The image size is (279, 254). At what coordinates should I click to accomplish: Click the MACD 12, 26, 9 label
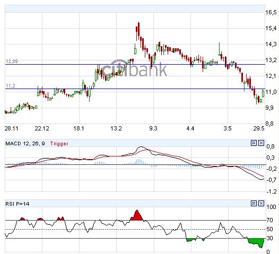[25, 143]
